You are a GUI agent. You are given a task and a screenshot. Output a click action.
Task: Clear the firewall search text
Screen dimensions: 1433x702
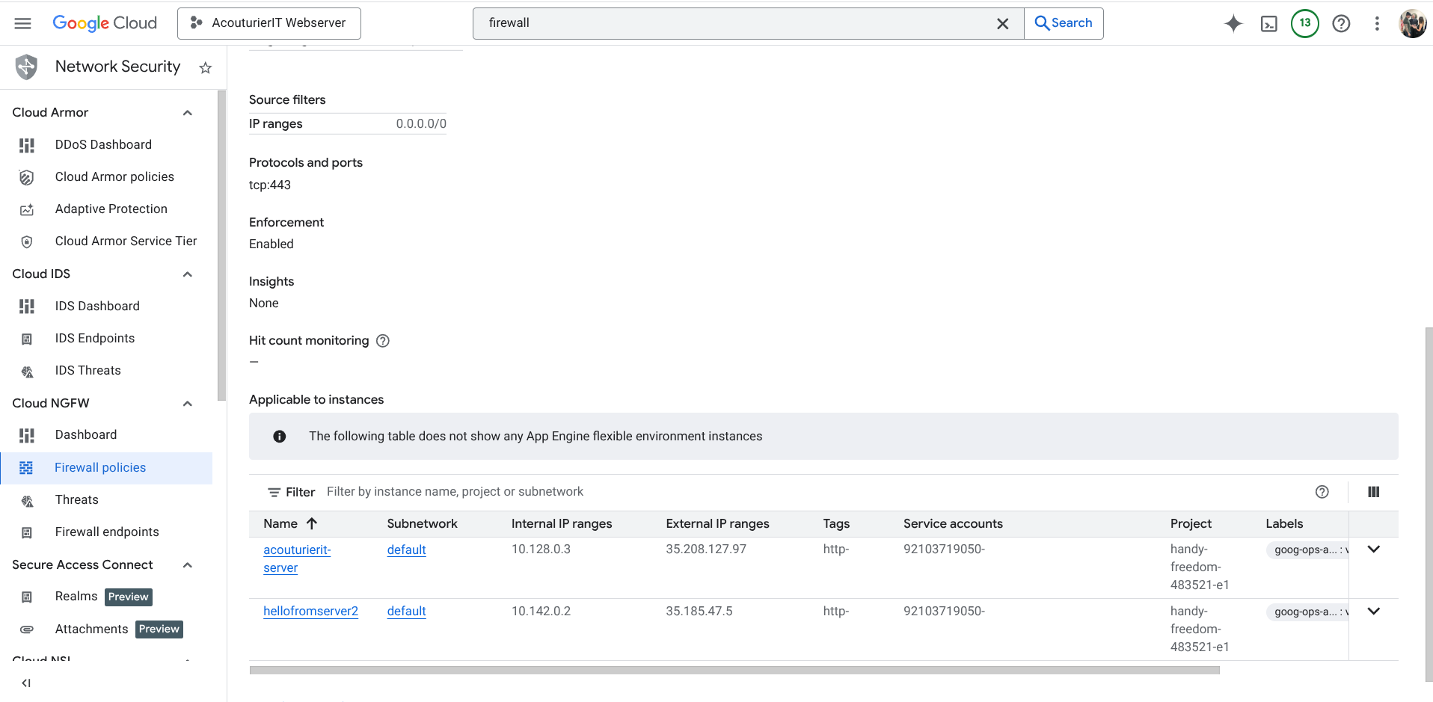click(1002, 24)
